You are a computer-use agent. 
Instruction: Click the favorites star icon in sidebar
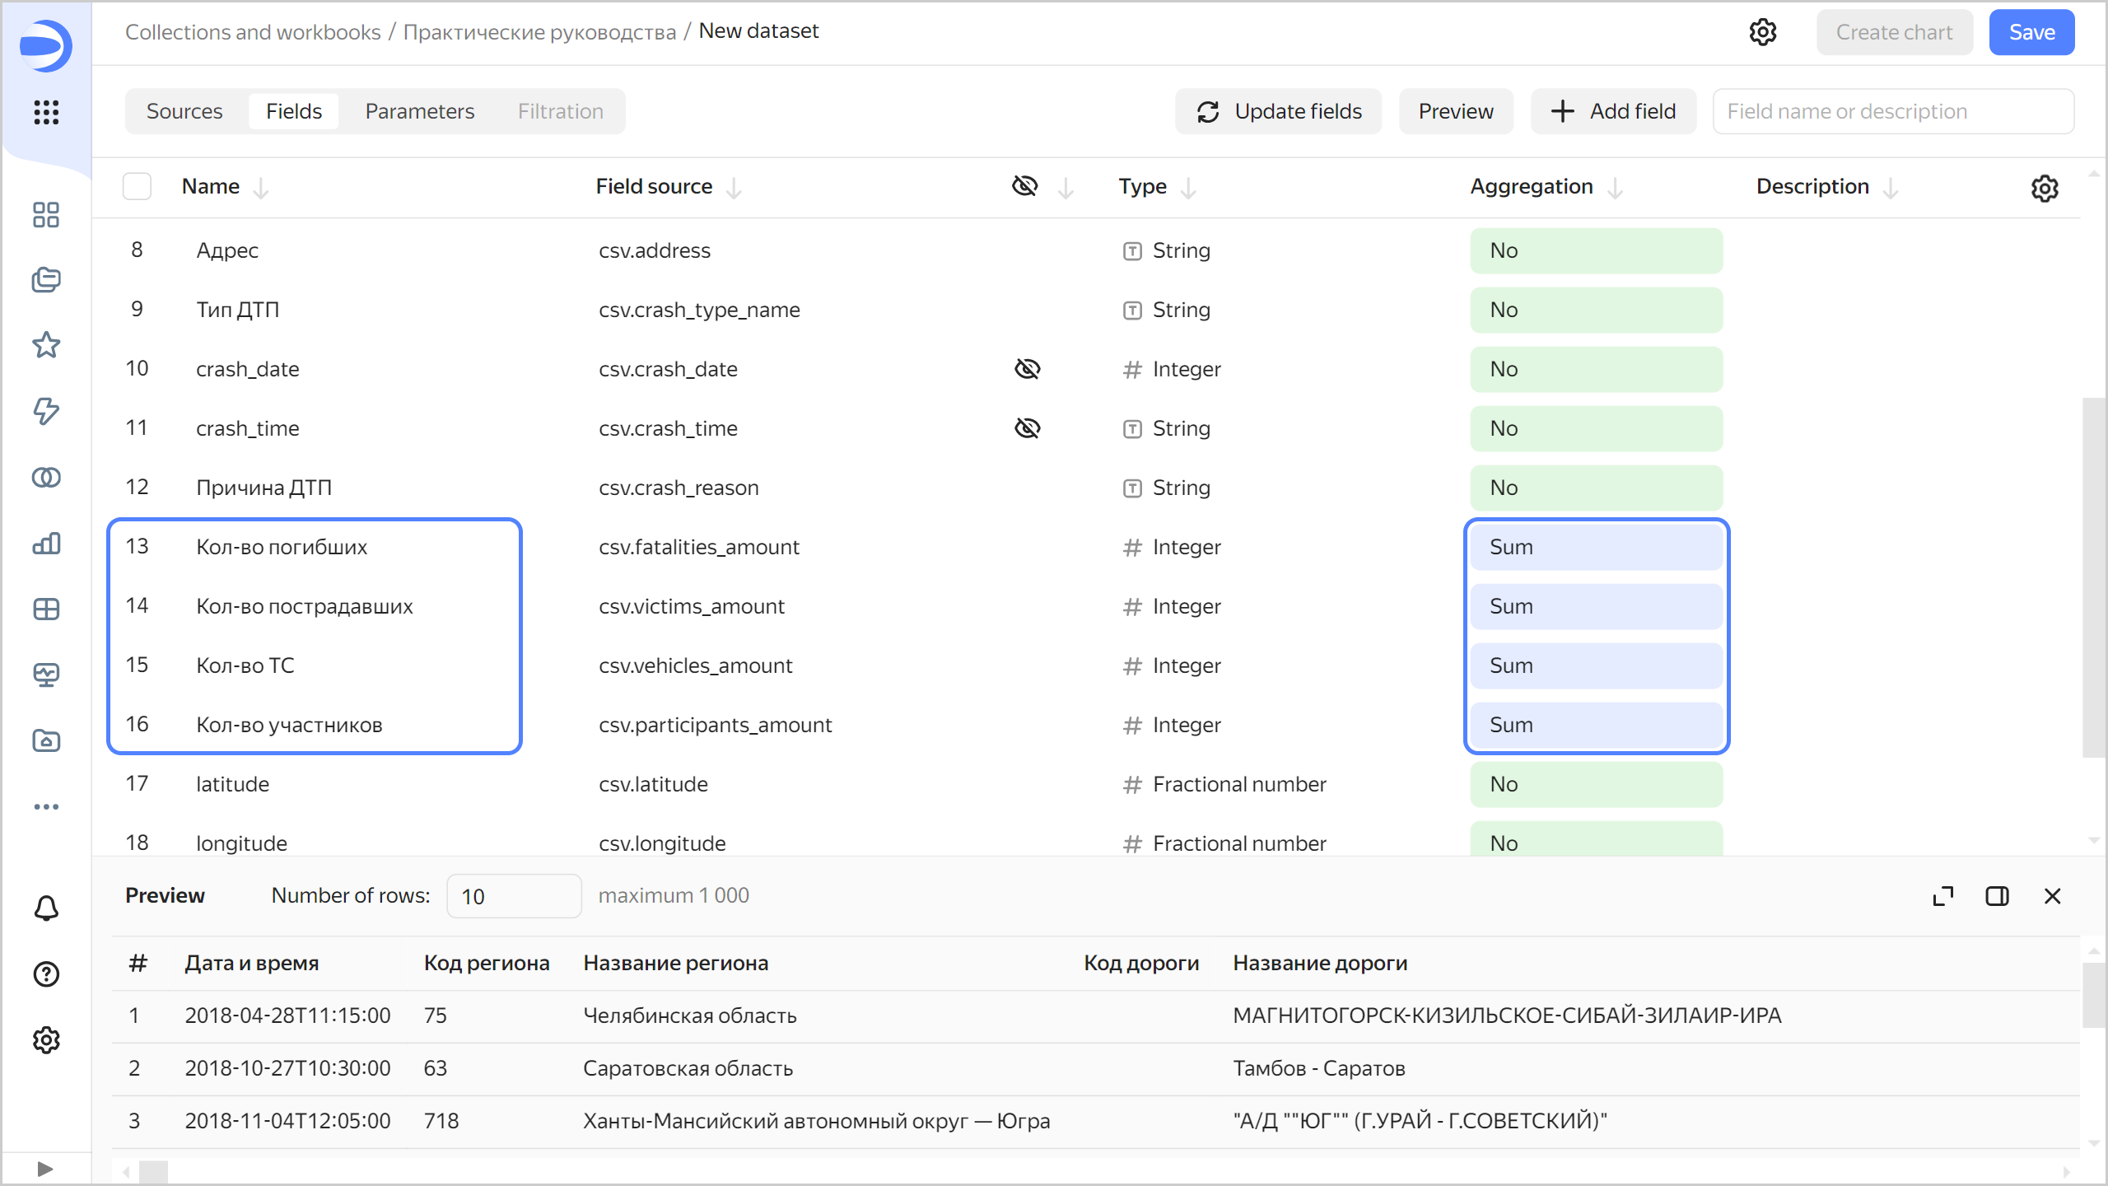46,345
